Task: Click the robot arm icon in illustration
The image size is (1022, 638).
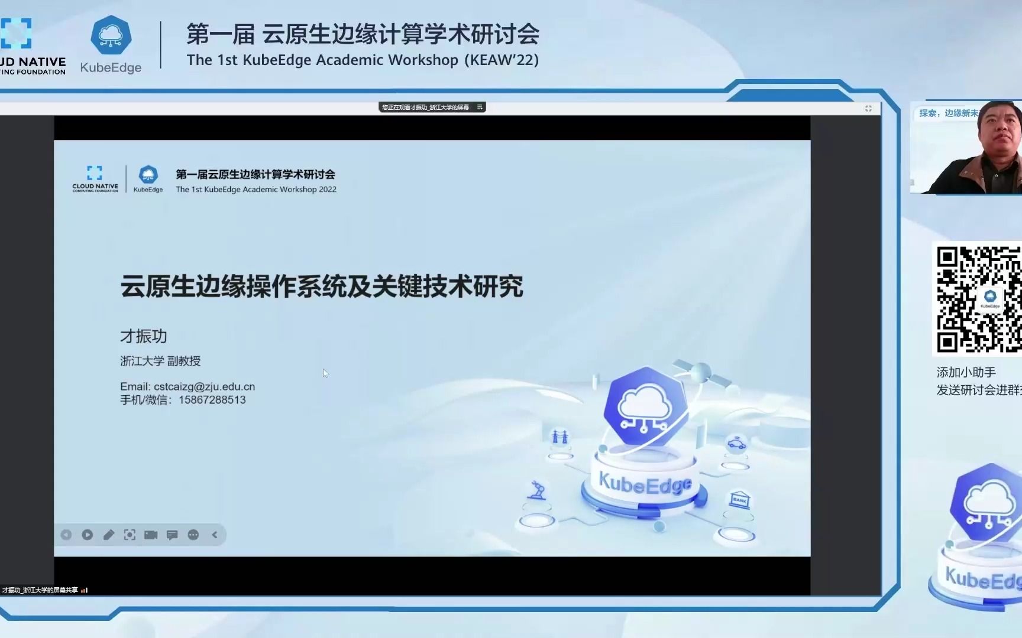Action: [538, 490]
